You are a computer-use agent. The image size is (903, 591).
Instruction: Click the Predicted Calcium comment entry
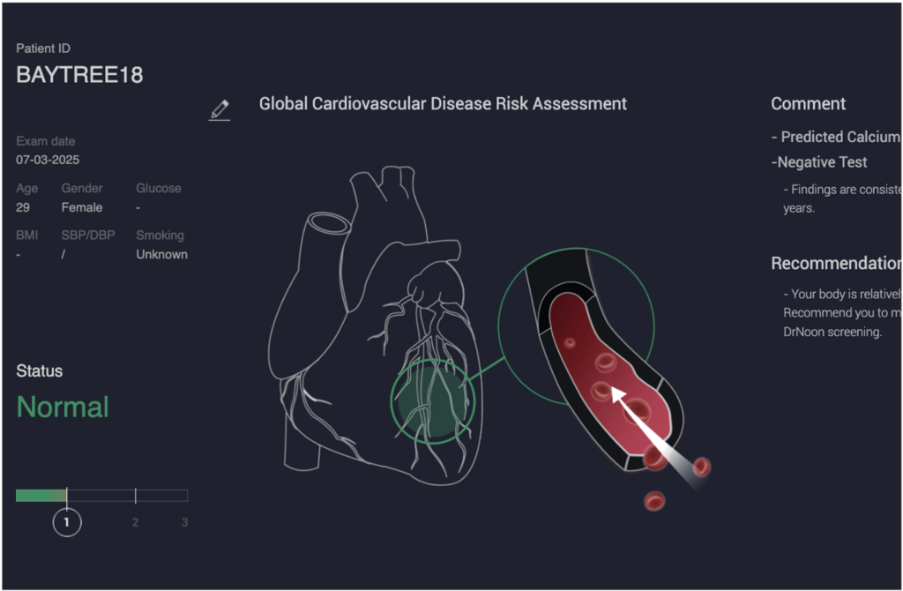835,137
